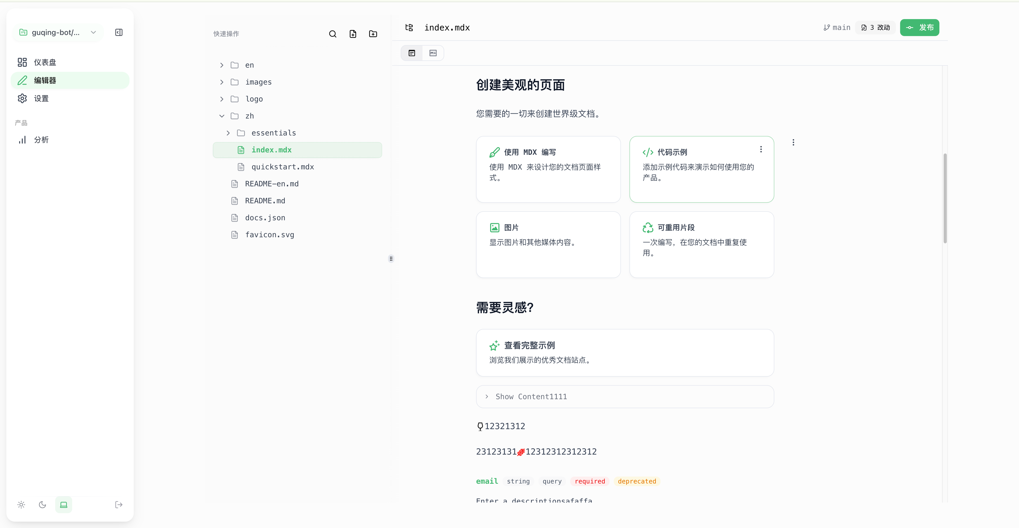
Task: Switch to the Markdown source view tab
Action: [433, 53]
